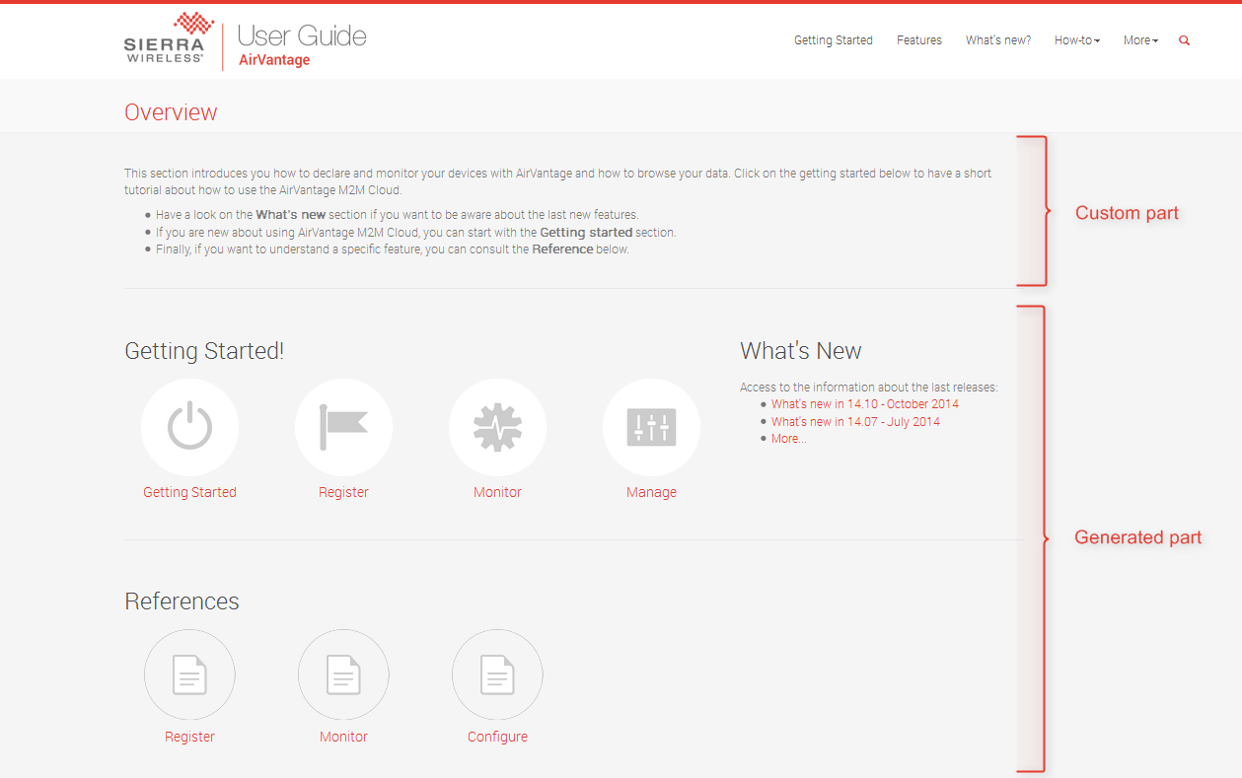The image size is (1242, 778).
Task: Click the Configure link label
Action: (497, 737)
